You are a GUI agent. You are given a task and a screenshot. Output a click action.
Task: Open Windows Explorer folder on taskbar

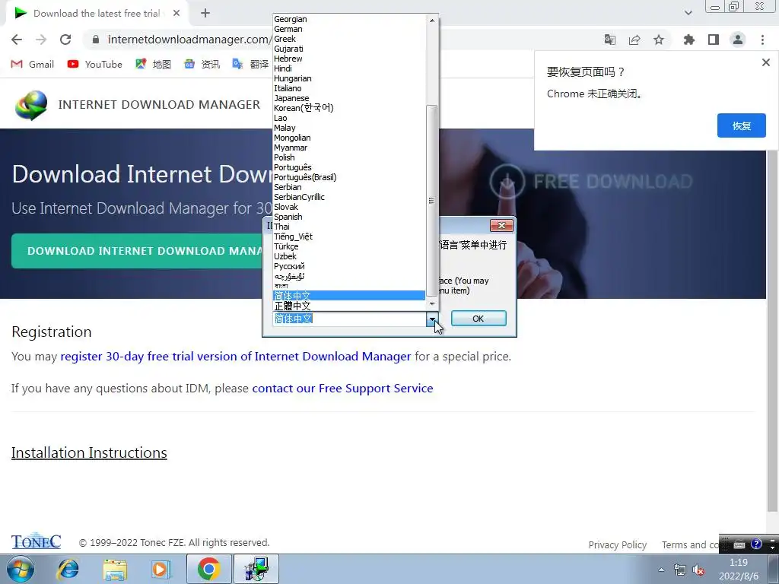(115, 570)
